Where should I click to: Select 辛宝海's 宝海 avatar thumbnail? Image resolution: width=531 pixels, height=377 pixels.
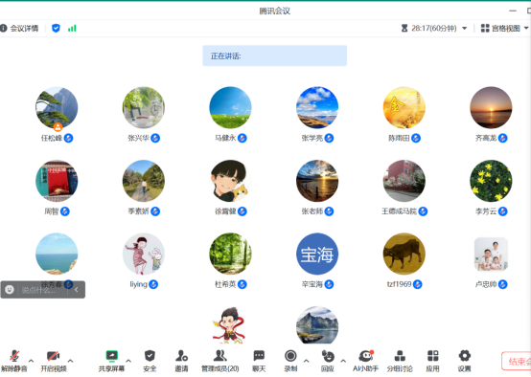pyautogui.click(x=317, y=254)
